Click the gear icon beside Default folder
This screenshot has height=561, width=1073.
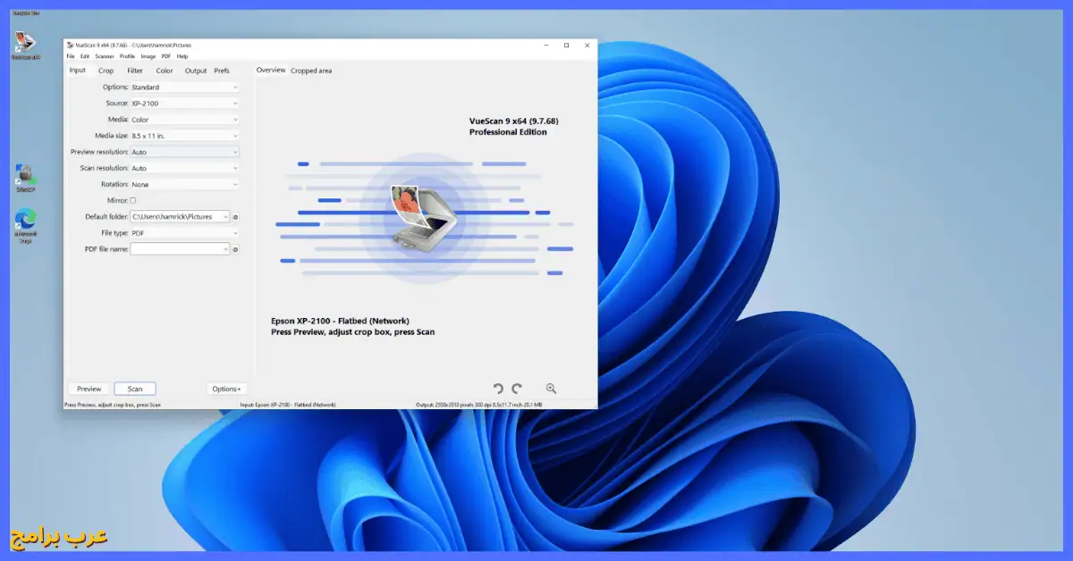click(236, 217)
